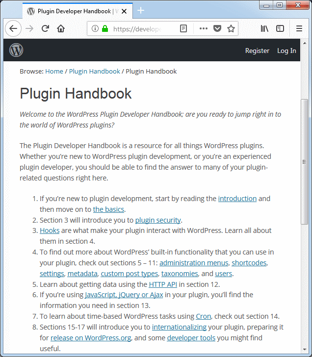This screenshot has height=357, width=312.
Task: Open the plugin security link
Action: coord(158,220)
